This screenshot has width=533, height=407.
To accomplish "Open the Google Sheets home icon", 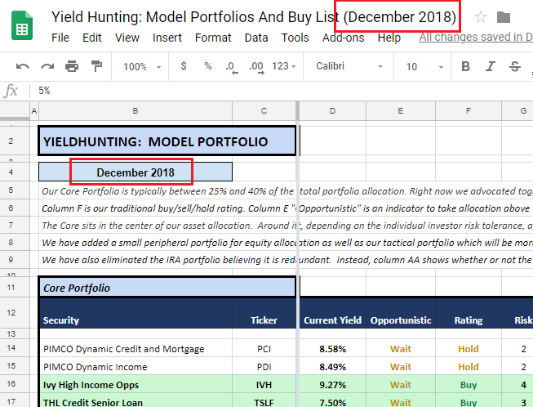I will coord(22,25).
